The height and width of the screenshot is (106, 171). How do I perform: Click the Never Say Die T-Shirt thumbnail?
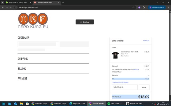115,55
